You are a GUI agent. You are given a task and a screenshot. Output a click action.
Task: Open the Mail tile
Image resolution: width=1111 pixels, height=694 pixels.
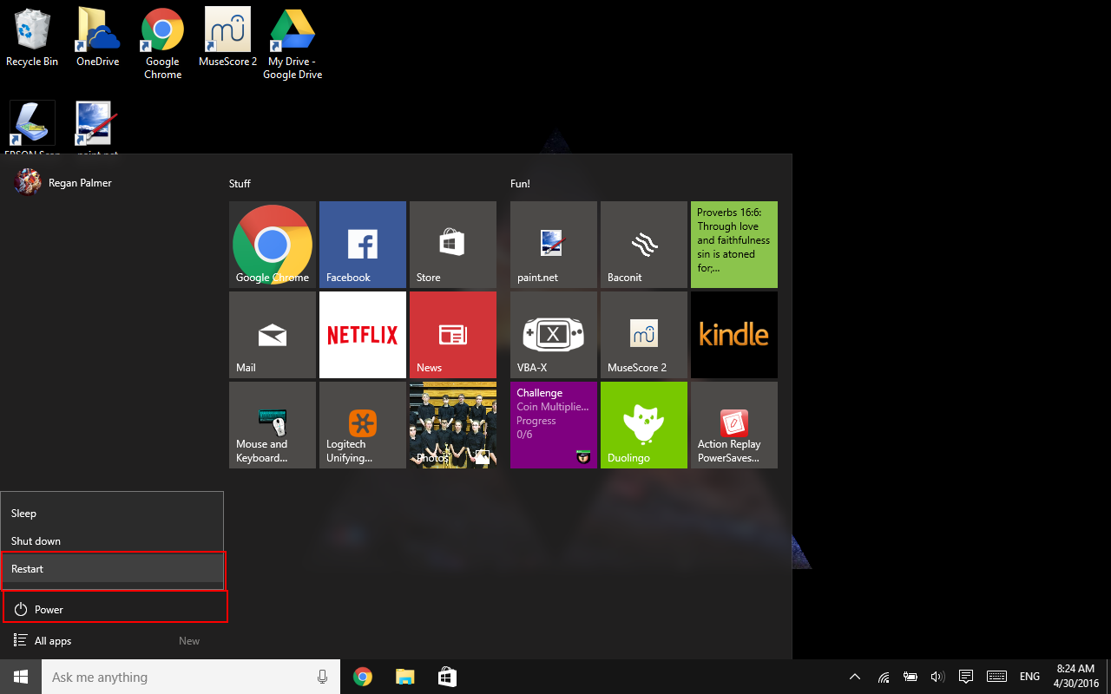pyautogui.click(x=273, y=335)
